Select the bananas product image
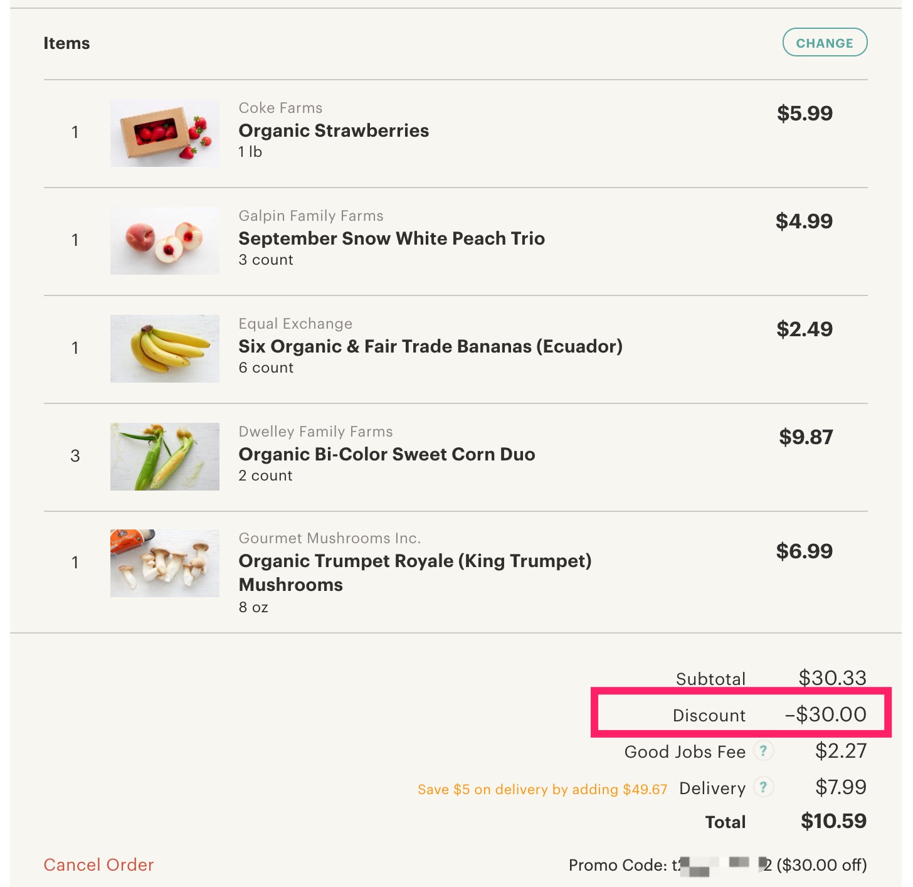 [164, 348]
